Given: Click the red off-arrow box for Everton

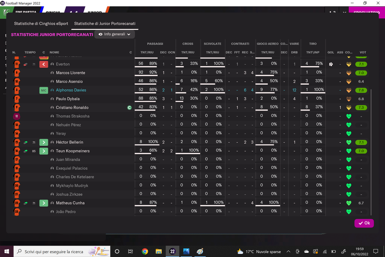Looking at the screenshot, I should (x=44, y=64).
